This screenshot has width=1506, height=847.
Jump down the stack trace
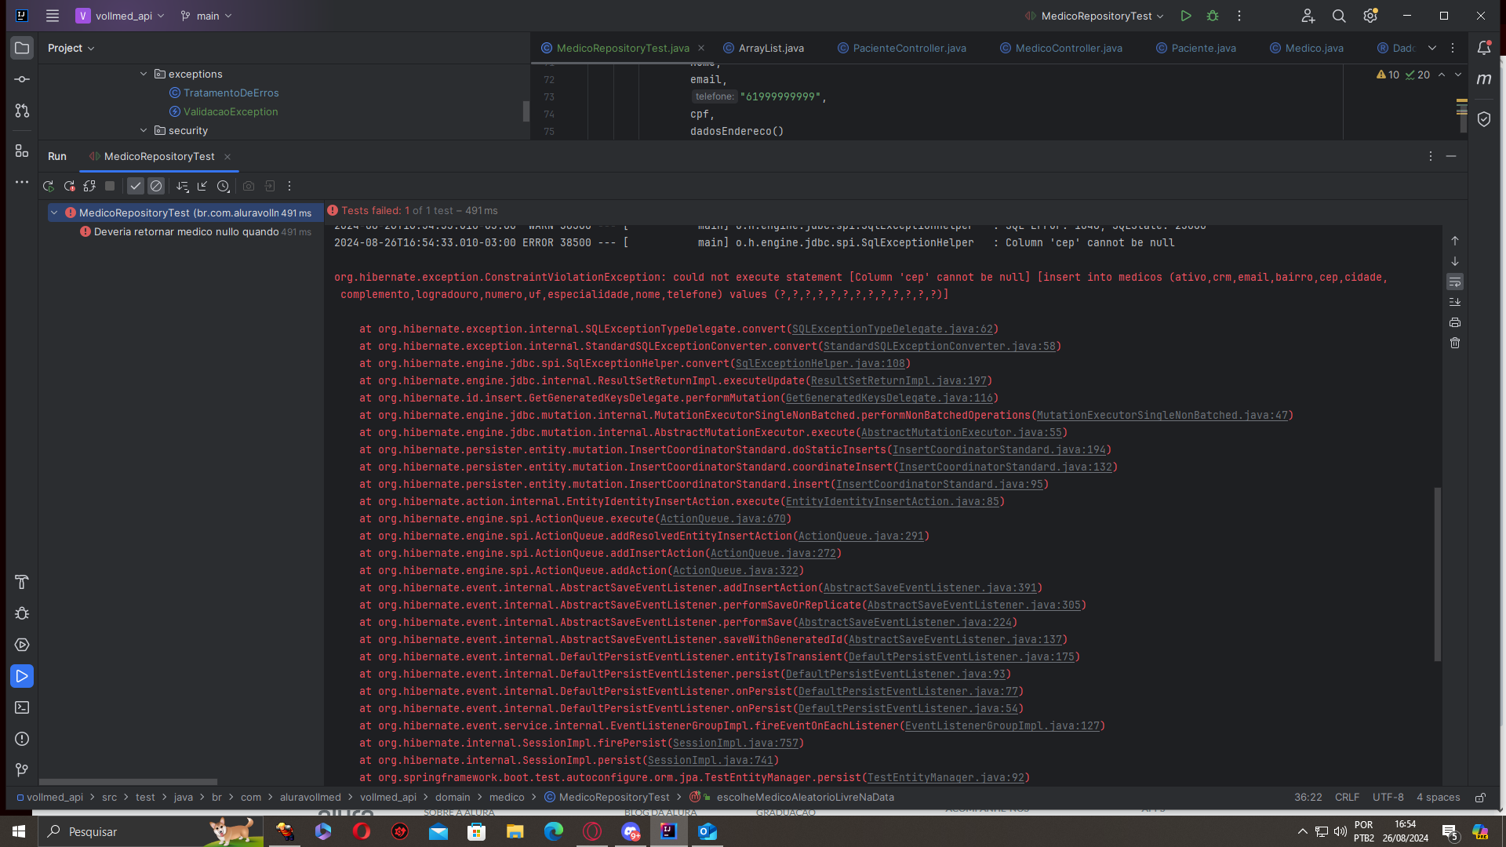coord(1455,261)
